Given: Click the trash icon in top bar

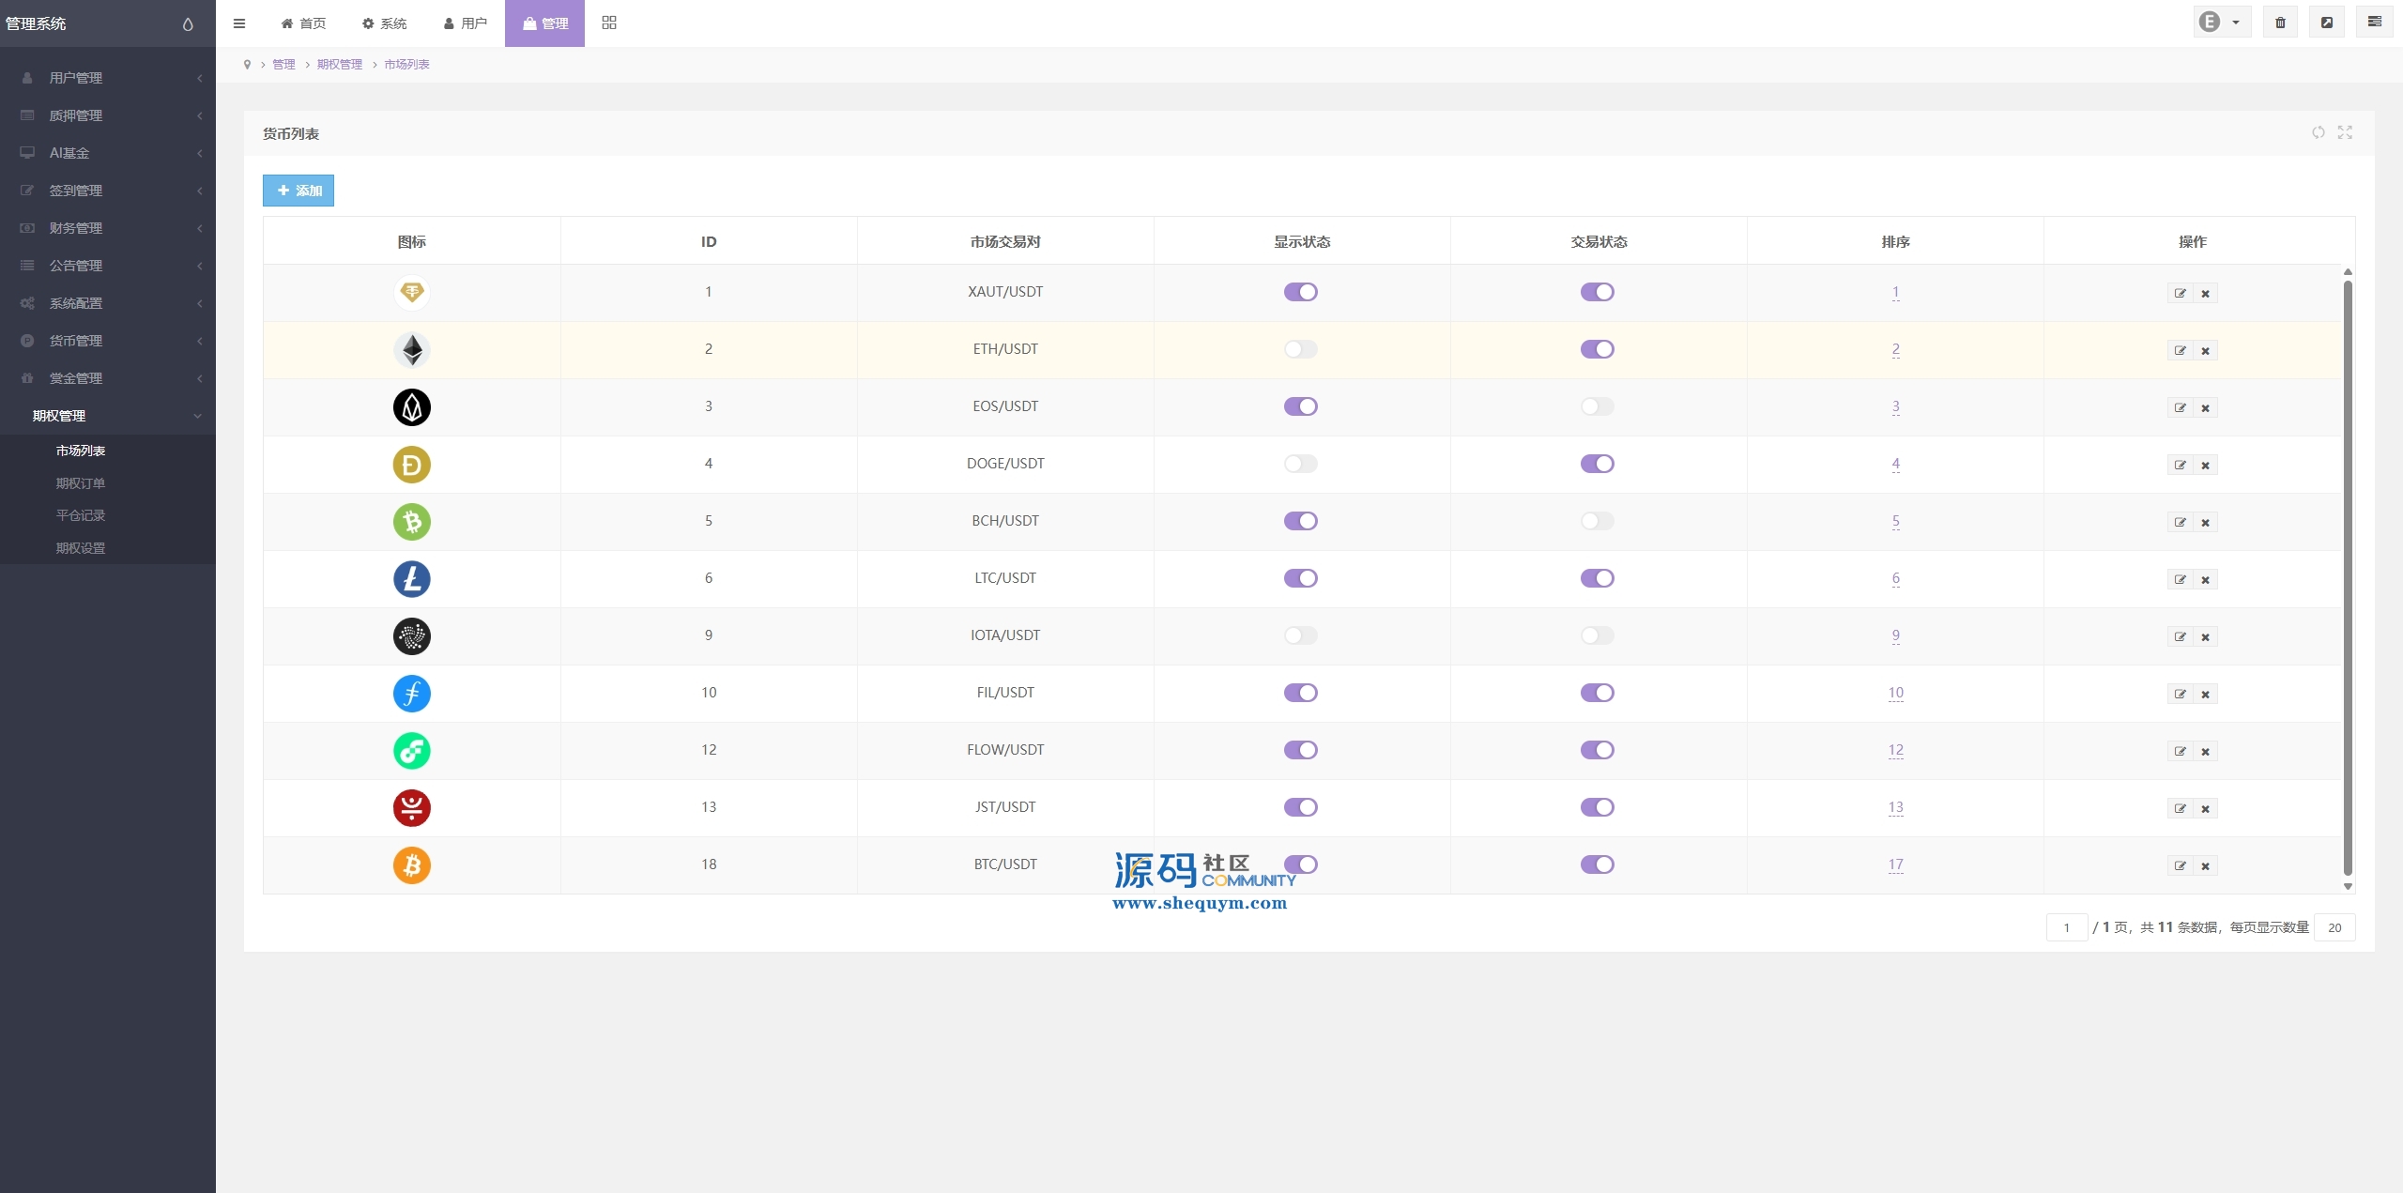Looking at the screenshot, I should (x=2280, y=23).
